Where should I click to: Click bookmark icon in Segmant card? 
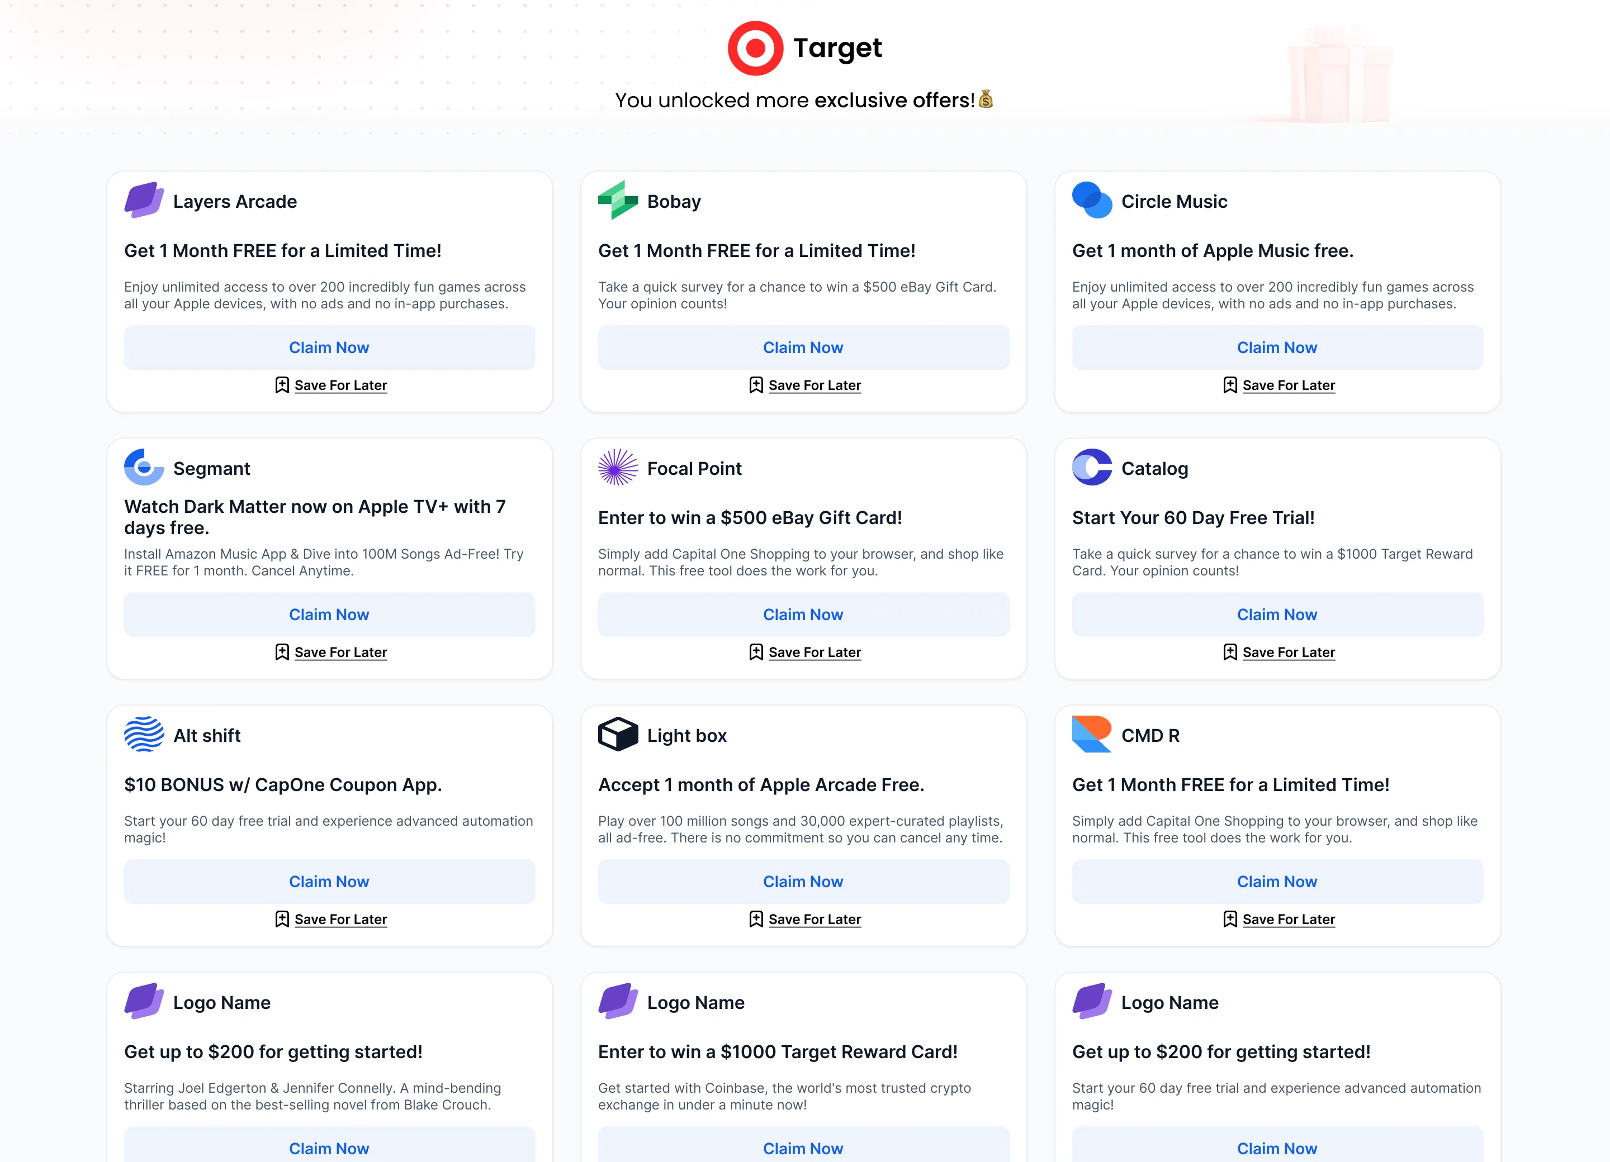click(x=282, y=652)
